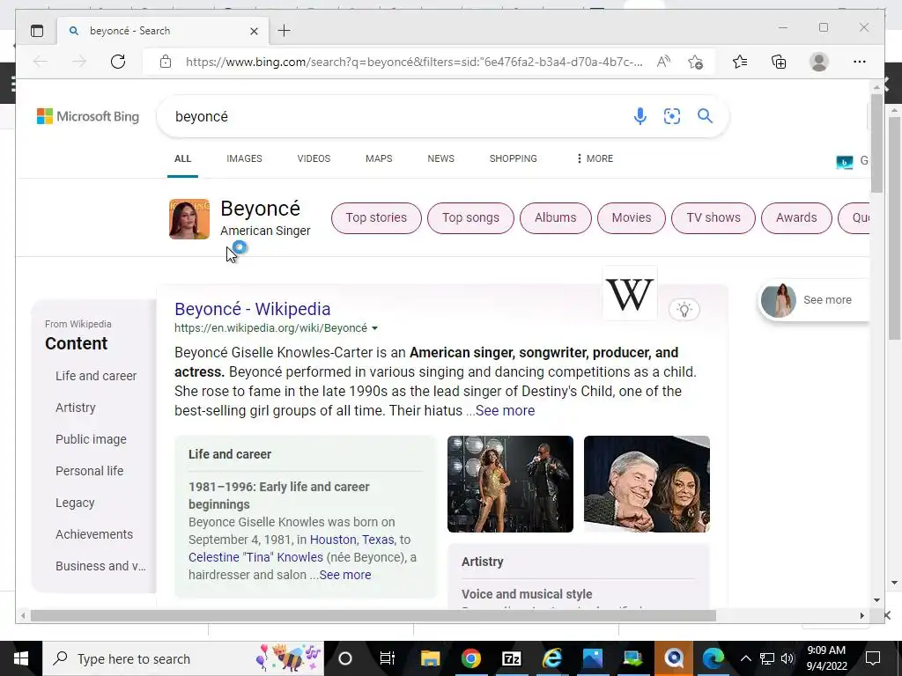
Task: Open the browser profile avatar
Action: tap(818, 62)
